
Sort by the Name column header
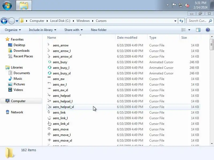(x=52, y=38)
